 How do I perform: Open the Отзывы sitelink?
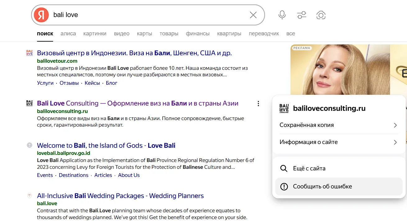pyautogui.click(x=69, y=83)
